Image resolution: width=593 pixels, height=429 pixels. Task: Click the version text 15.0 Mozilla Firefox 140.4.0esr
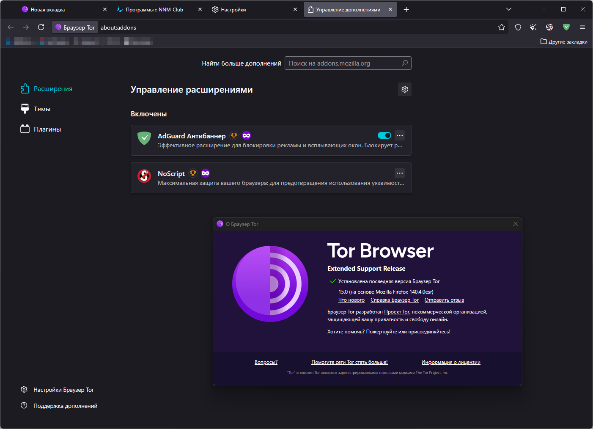tap(386, 292)
